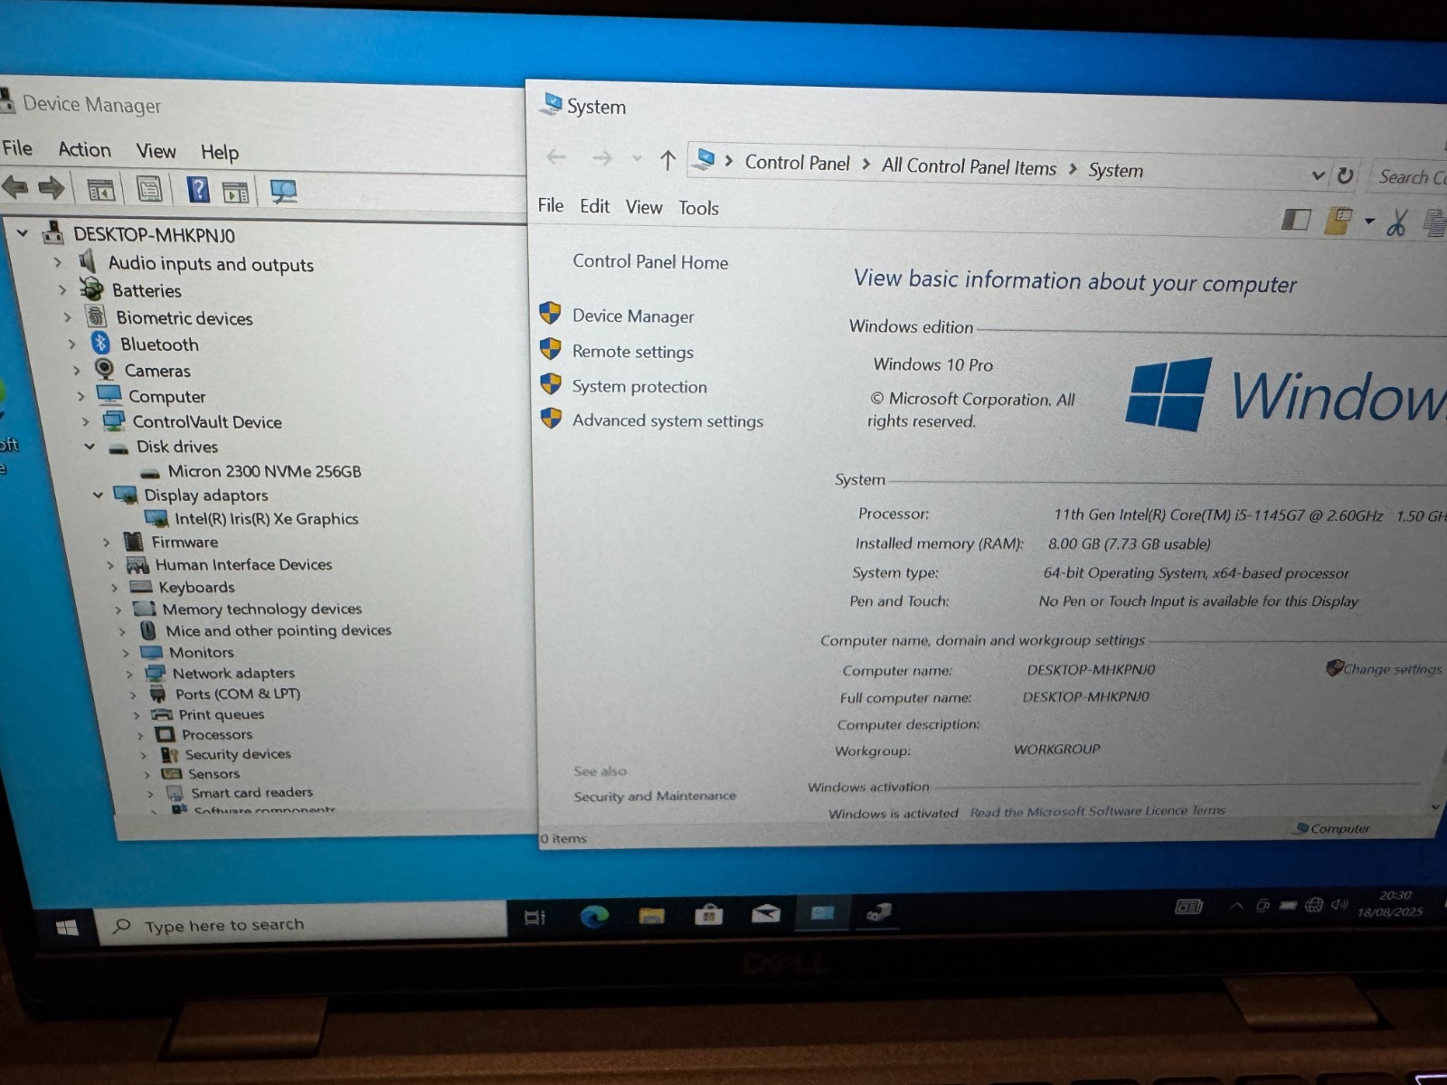Click Search Control Panel field
Viewport: 1447px width, 1085px height.
[x=1409, y=177]
